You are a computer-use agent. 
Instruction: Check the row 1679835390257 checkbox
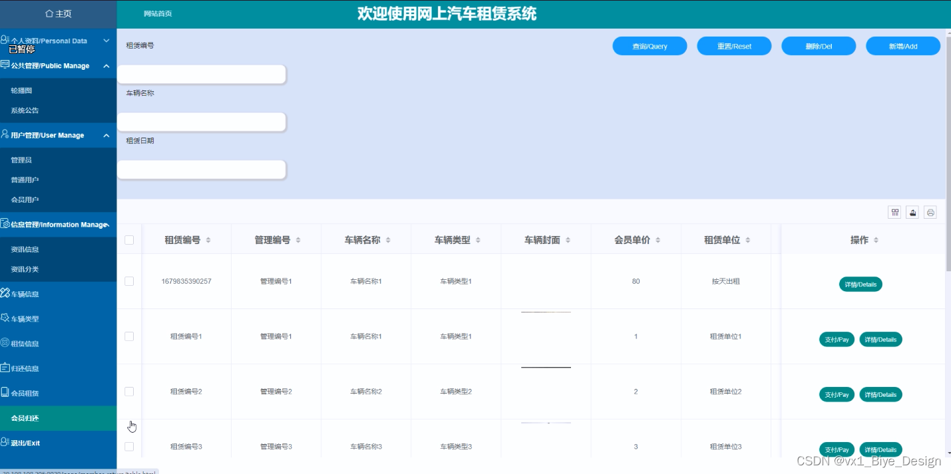tap(129, 281)
